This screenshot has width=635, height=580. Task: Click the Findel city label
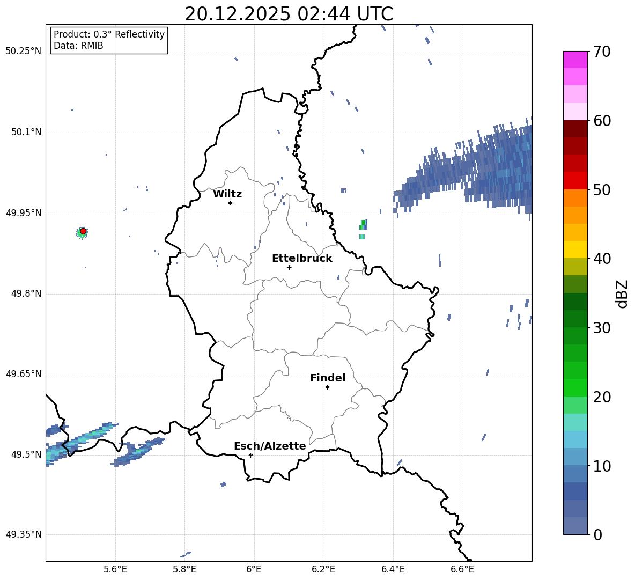click(x=328, y=378)
